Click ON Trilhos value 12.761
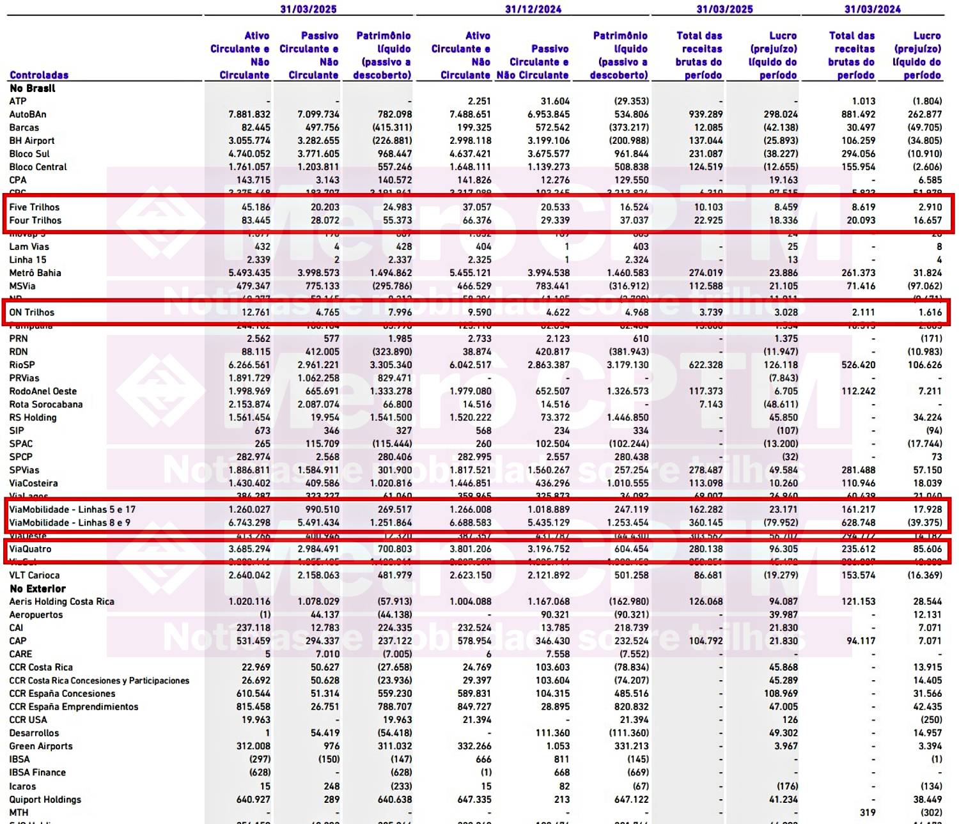Image resolution: width=959 pixels, height=824 pixels. pos(256,312)
